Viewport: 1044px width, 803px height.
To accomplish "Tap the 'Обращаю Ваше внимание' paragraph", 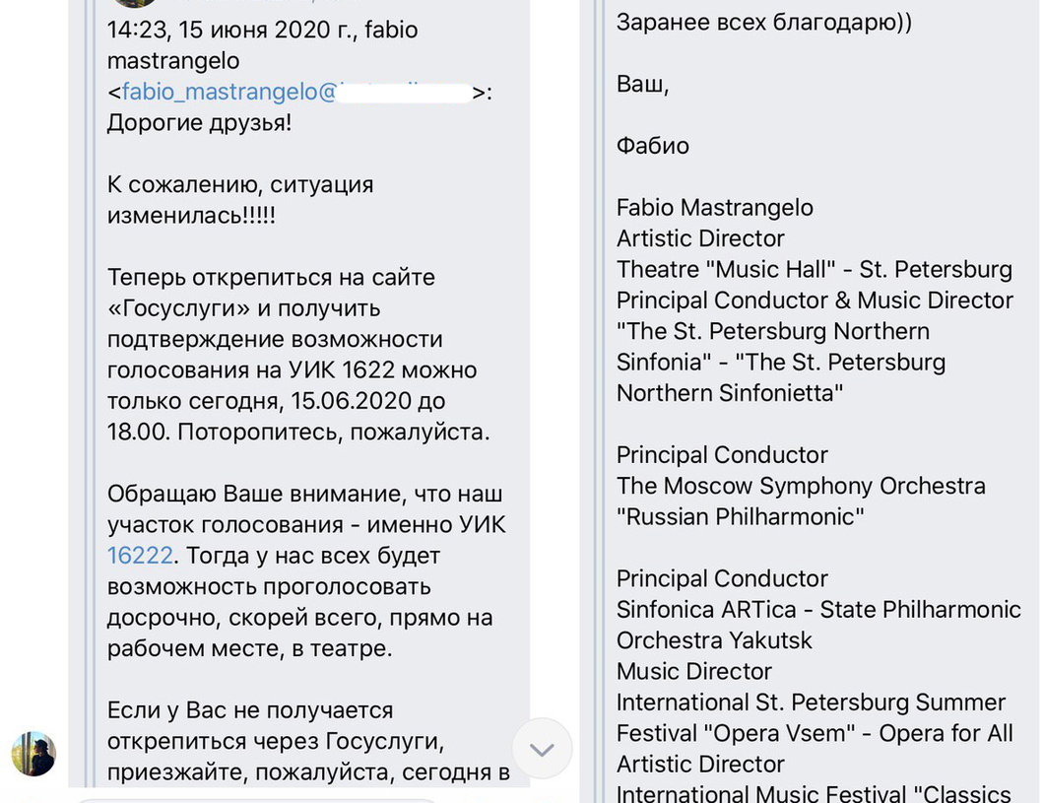I will pyautogui.click(x=306, y=570).
